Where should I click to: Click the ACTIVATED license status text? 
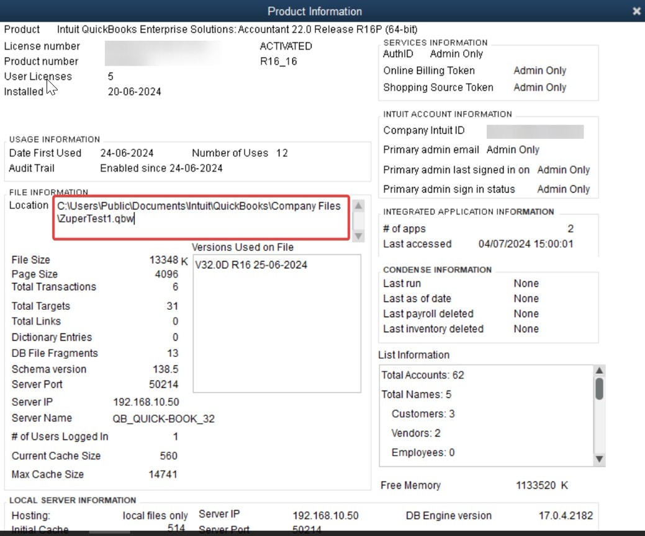tap(286, 46)
